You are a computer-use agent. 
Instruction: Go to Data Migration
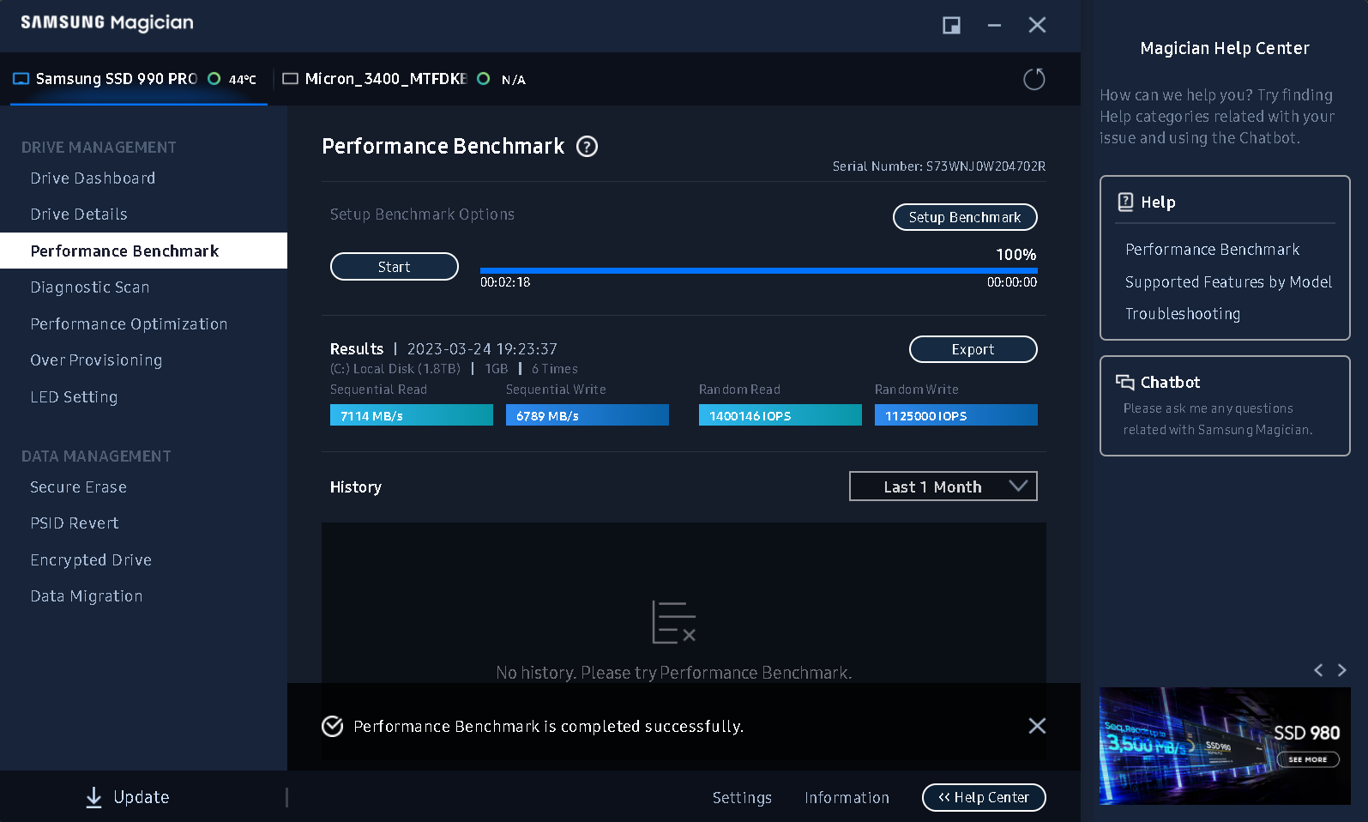87,596
